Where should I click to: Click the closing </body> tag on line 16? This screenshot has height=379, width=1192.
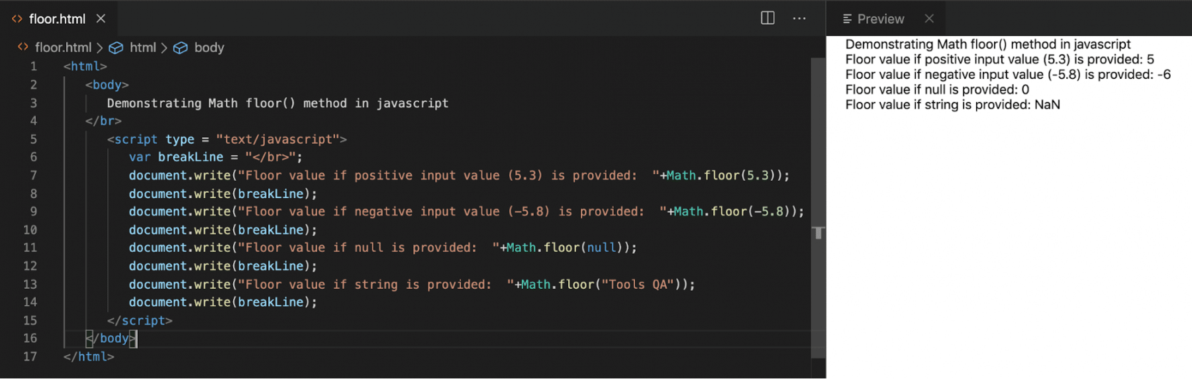click(111, 339)
